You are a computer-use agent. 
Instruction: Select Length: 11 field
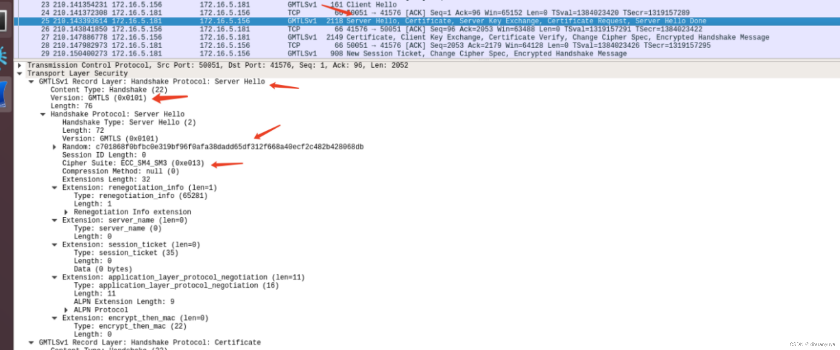(94, 294)
